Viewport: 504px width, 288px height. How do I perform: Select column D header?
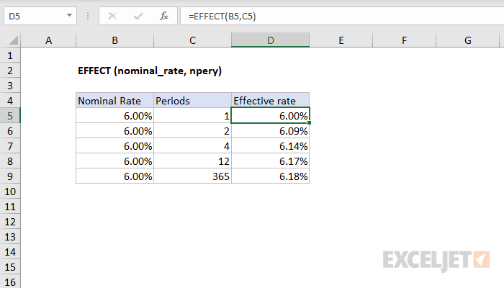point(270,40)
